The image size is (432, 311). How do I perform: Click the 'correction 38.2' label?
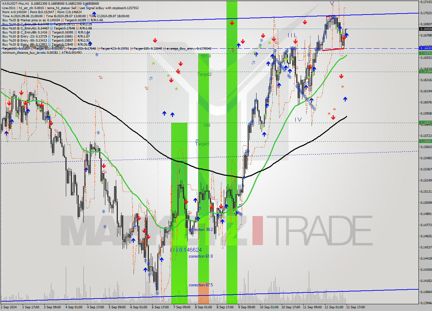[x=201, y=230]
